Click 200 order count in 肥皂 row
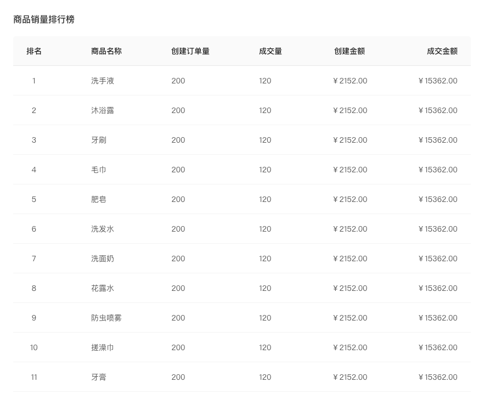 [178, 199]
